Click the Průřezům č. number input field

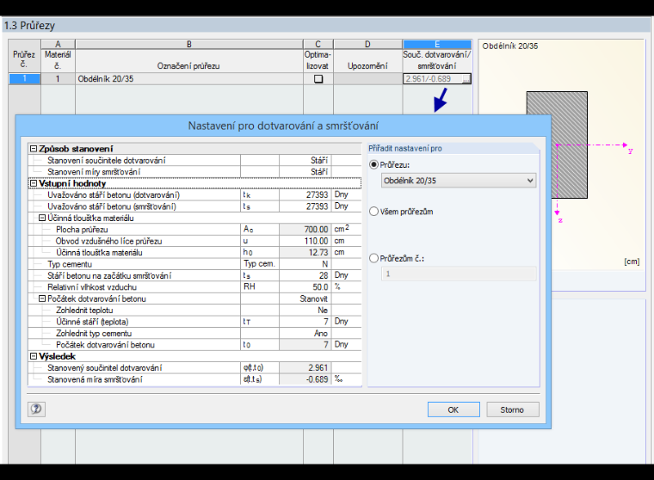tap(459, 274)
